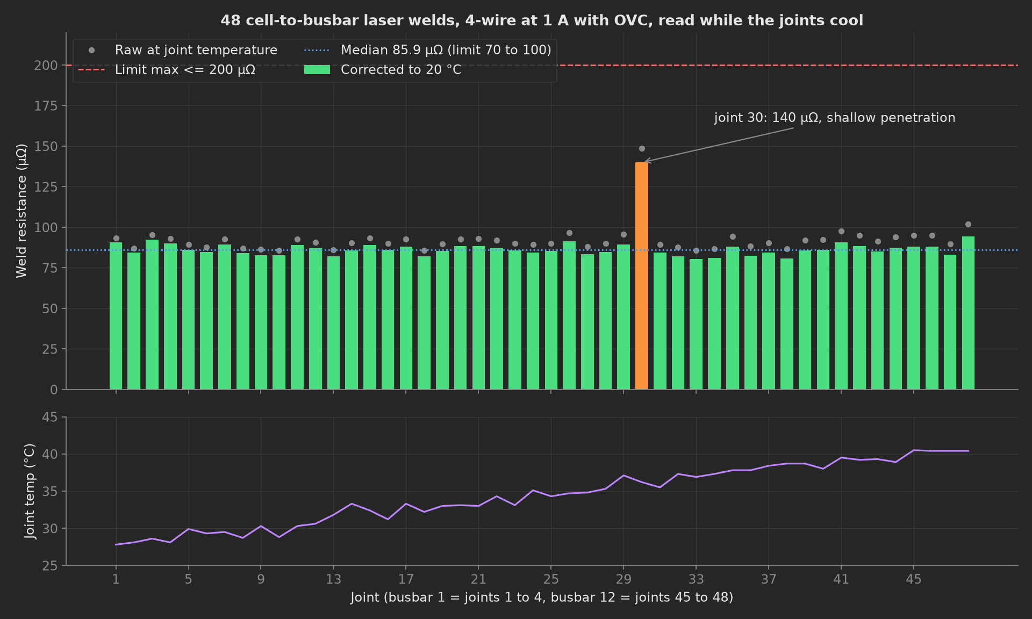Click the 'Raw at joint temperature' legend label
1032x619 pixels.
tap(196, 50)
